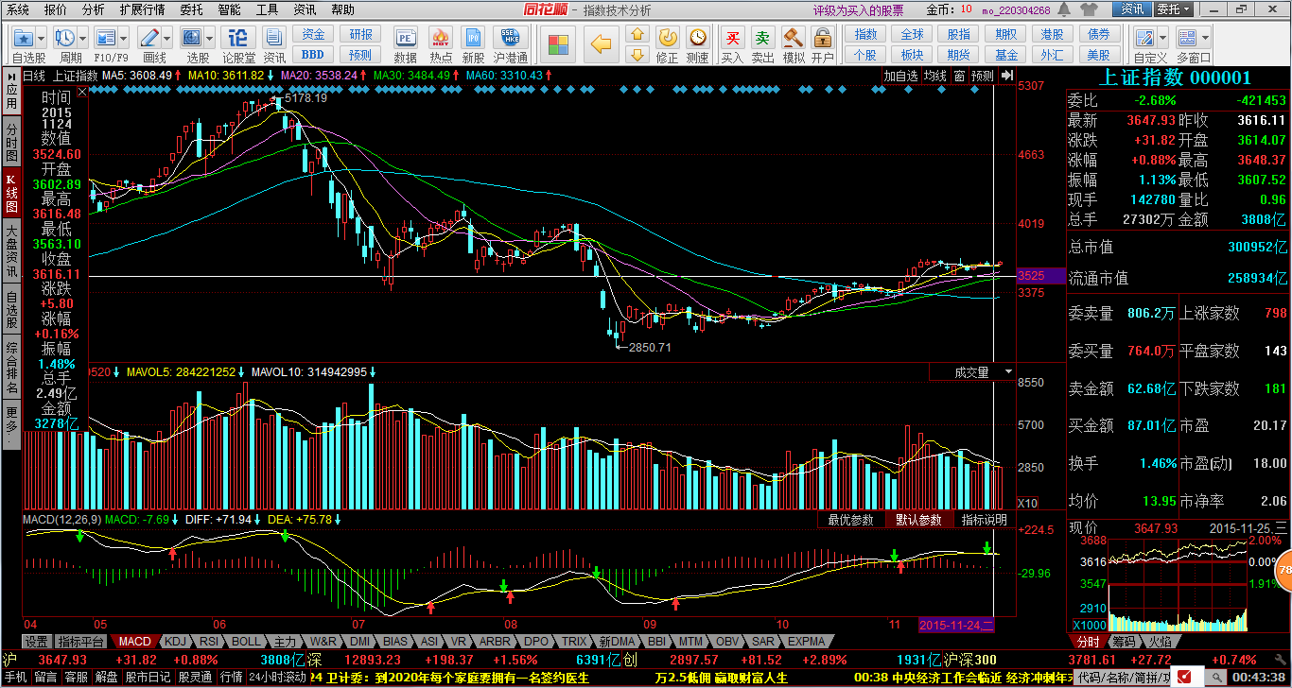
Task: Click the 最优参数 button
Action: (850, 520)
